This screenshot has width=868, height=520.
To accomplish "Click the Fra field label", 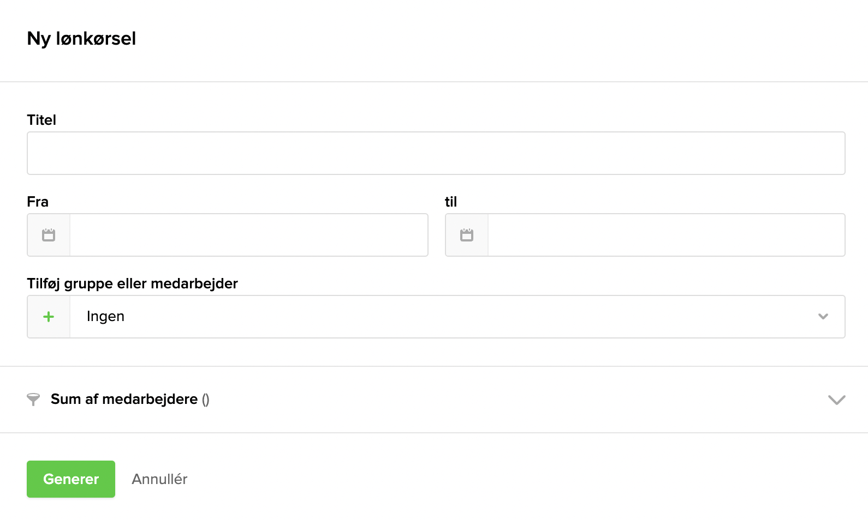I will click(x=38, y=202).
